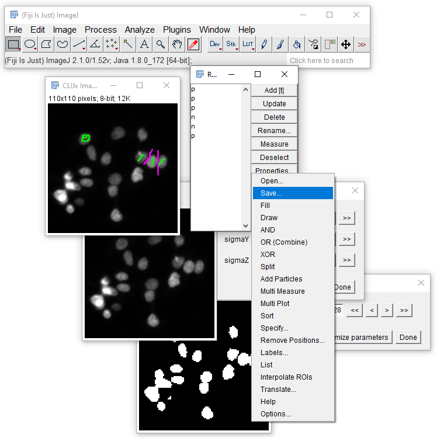Open the More Tools red arrows menu

(x=362, y=44)
